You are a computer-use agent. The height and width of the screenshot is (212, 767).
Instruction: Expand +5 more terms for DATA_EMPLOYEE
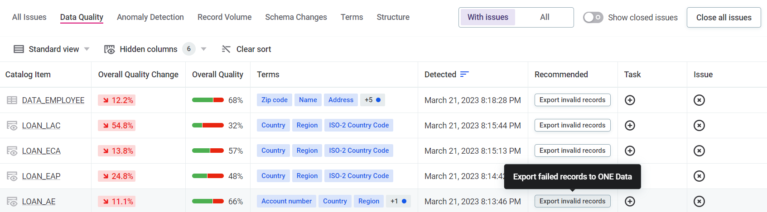pos(372,100)
